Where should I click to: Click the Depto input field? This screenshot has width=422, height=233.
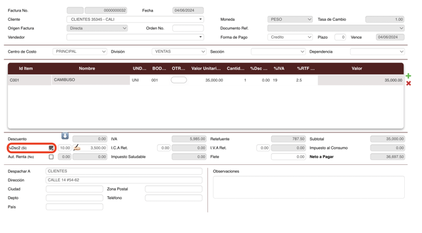click(75, 198)
